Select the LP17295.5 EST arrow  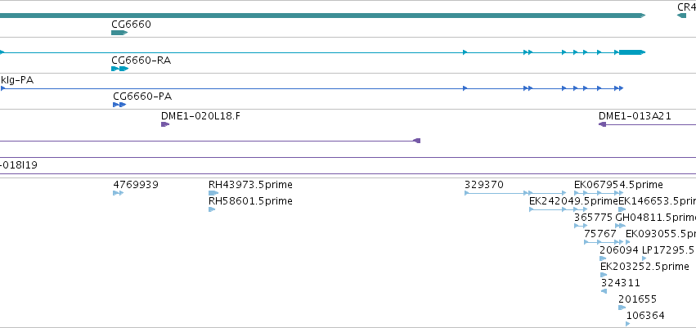[x=644, y=258]
